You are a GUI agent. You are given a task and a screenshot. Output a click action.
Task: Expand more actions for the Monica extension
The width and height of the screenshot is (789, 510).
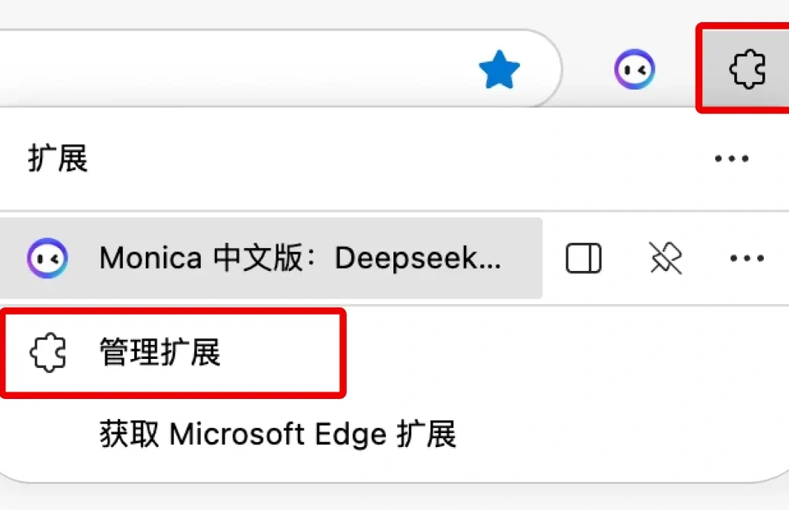click(747, 258)
